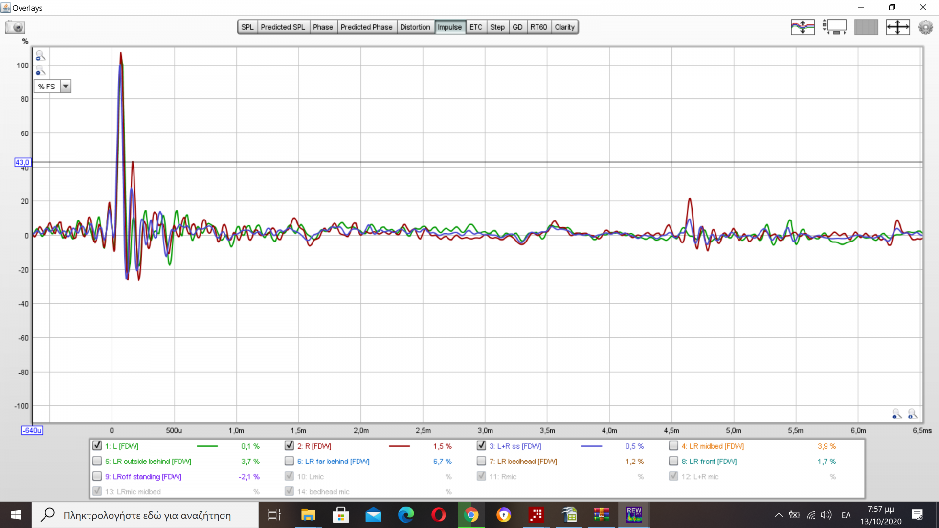This screenshot has width=939, height=528.
Task: Open graph controls gear icon
Action: pos(925,27)
